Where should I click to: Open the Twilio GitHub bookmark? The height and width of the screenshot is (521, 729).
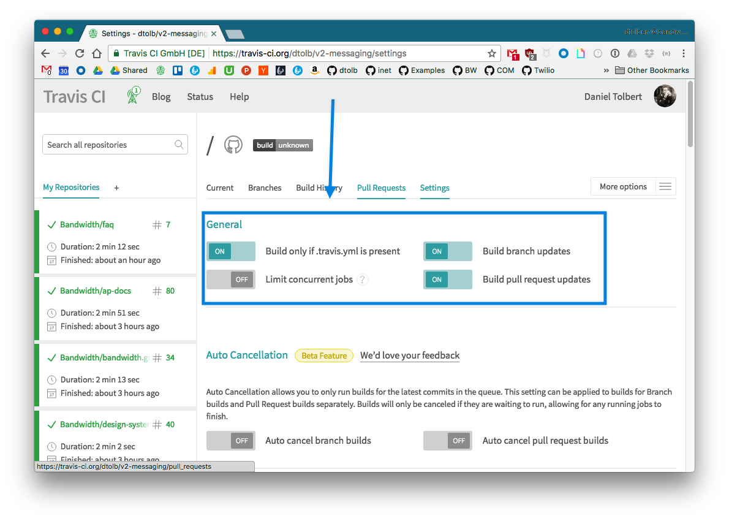(x=538, y=70)
